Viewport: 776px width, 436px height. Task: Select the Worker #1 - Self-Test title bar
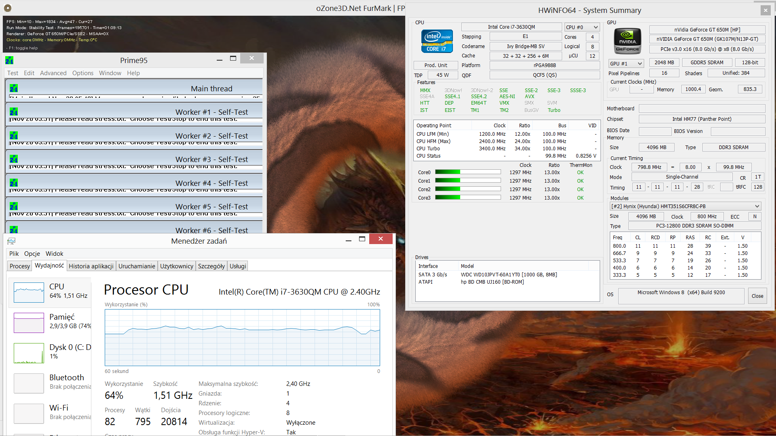click(134, 112)
